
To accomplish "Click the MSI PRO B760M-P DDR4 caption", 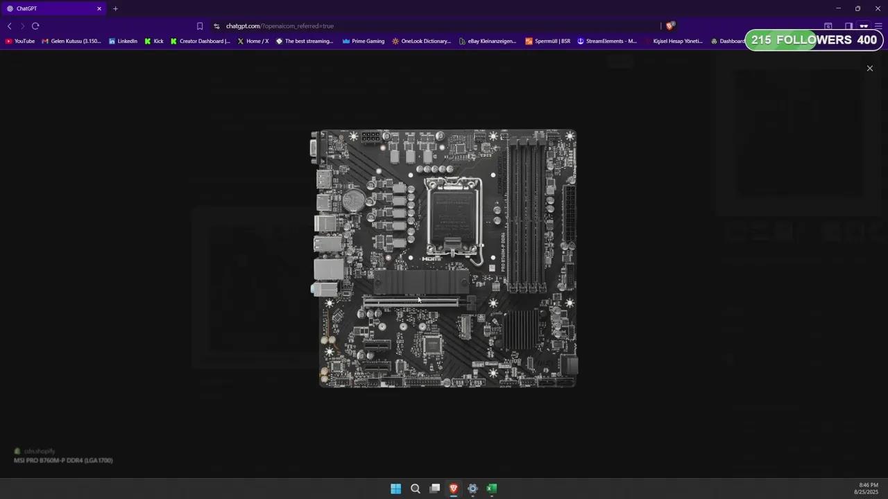I will click(x=63, y=460).
